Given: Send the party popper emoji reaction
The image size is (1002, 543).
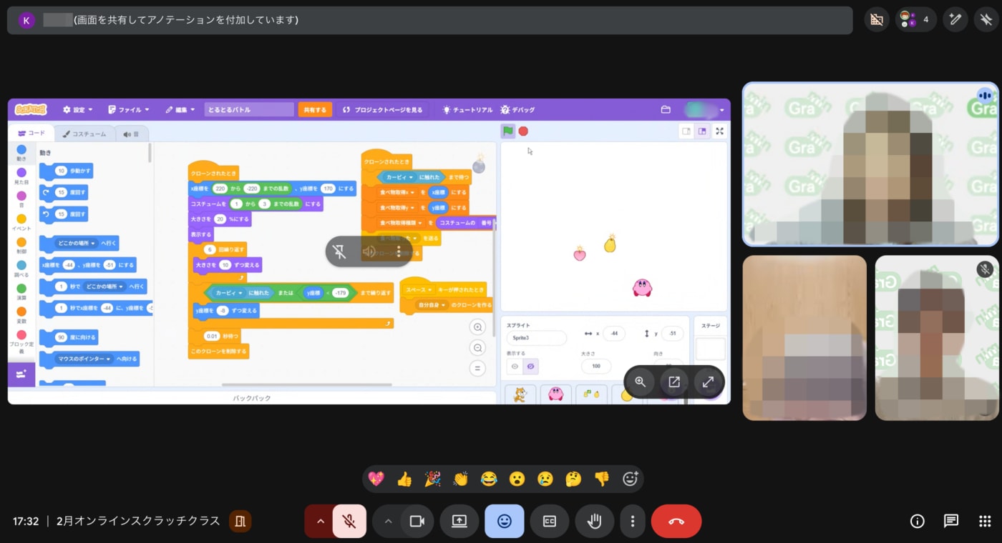Looking at the screenshot, I should point(432,479).
